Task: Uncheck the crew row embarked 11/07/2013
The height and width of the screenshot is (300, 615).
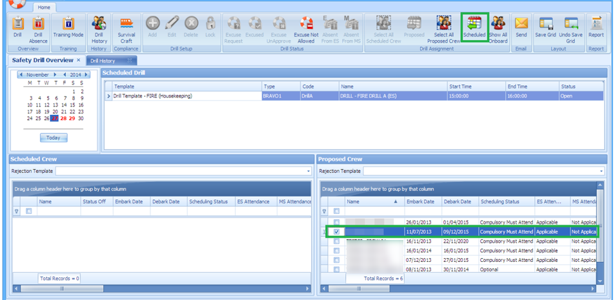Action: (x=336, y=232)
